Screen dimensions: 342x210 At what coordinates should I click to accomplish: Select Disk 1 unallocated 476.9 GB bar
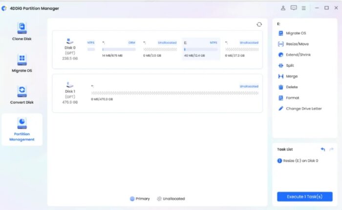tap(175, 93)
